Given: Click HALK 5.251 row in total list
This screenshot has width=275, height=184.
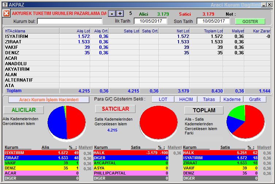Looking at the screenshot, I should 220,153.
